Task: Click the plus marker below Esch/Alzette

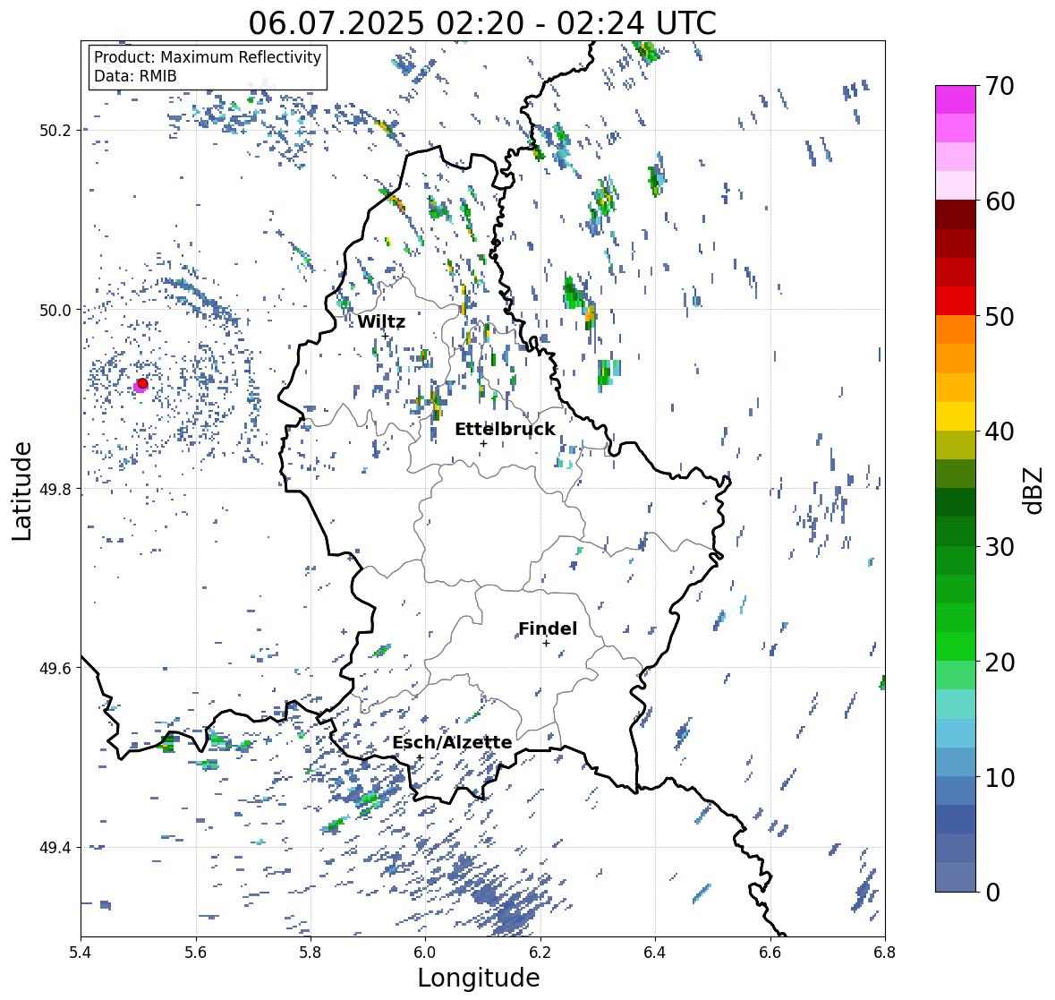Action: coord(420,757)
